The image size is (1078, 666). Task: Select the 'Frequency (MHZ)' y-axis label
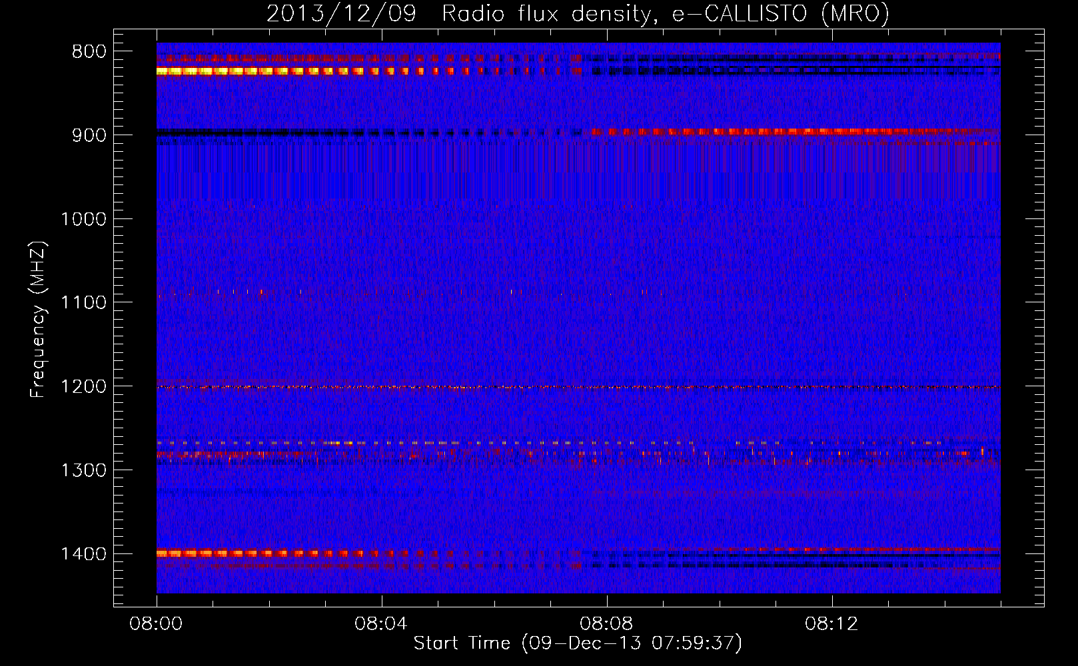tap(39, 320)
